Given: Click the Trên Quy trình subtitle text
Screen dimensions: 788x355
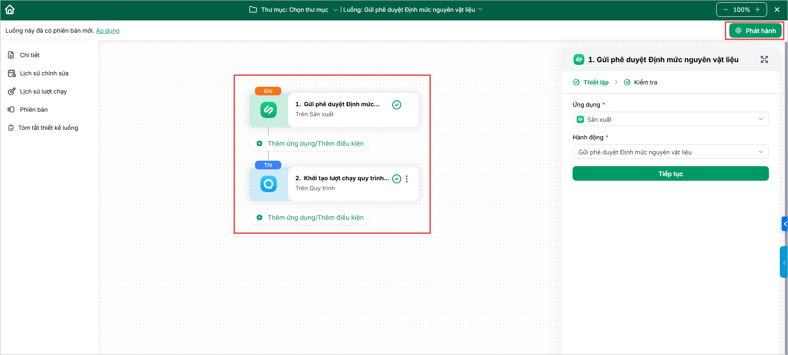Looking at the screenshot, I should [x=315, y=188].
